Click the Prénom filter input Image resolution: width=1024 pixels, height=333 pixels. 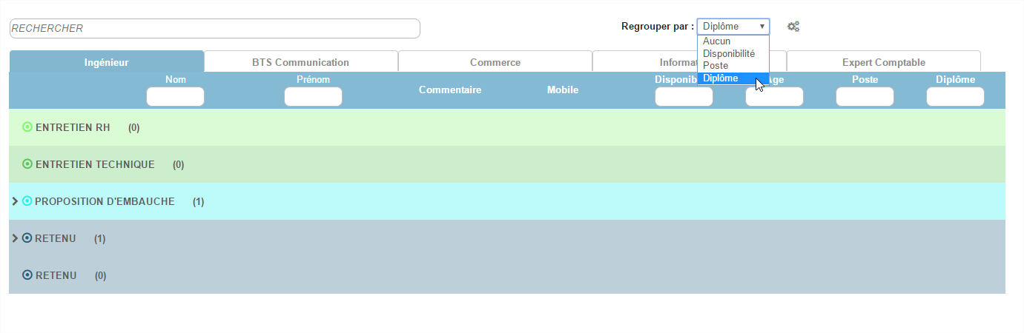[313, 97]
